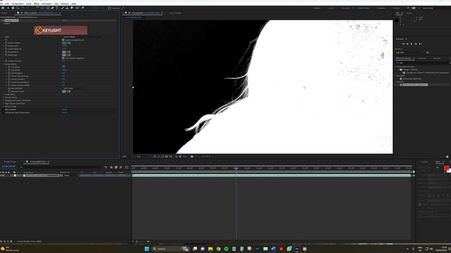Select the Pen tool
The image size is (451, 253).
(52, 8)
